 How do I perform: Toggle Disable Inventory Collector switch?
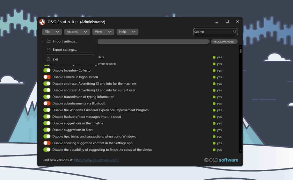click(x=47, y=70)
